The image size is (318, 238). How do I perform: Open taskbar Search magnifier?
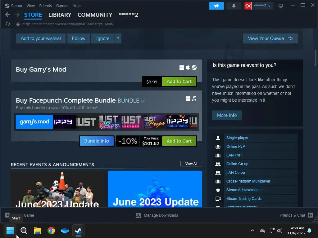[x=24, y=230]
